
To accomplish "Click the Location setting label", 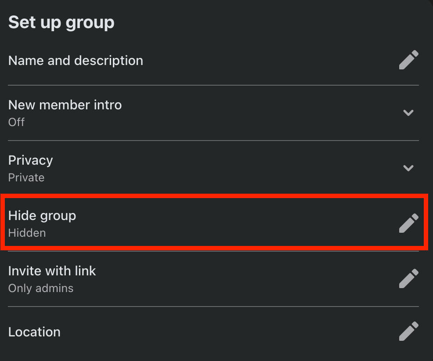I will pos(34,332).
